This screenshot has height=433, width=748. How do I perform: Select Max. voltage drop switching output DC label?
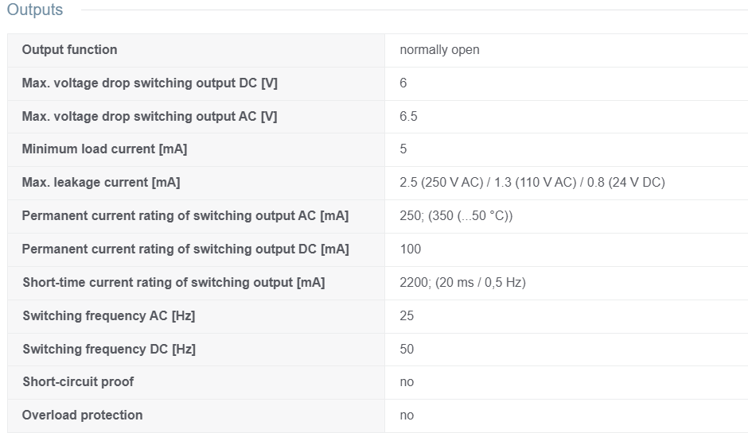pos(150,83)
